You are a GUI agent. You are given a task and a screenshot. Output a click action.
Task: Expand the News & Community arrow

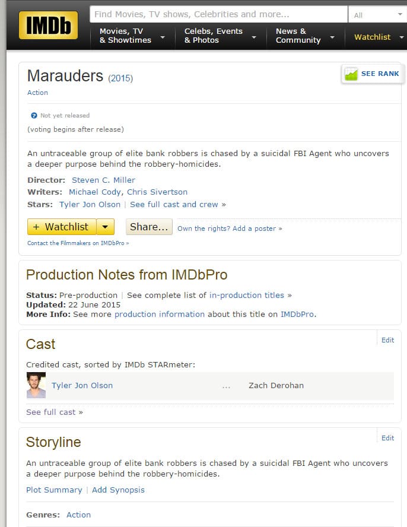click(x=332, y=37)
